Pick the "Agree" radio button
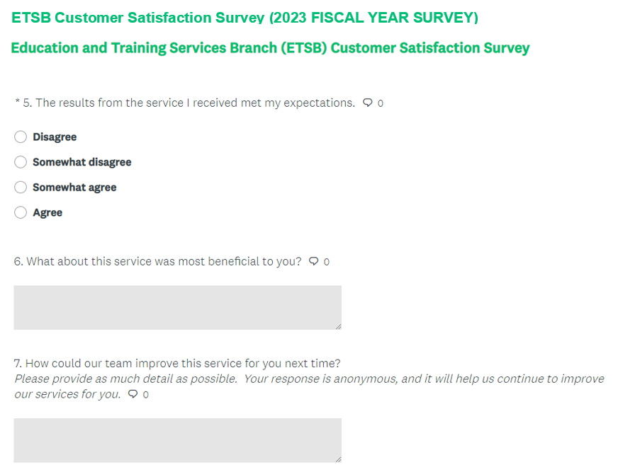The image size is (618, 472). (21, 212)
